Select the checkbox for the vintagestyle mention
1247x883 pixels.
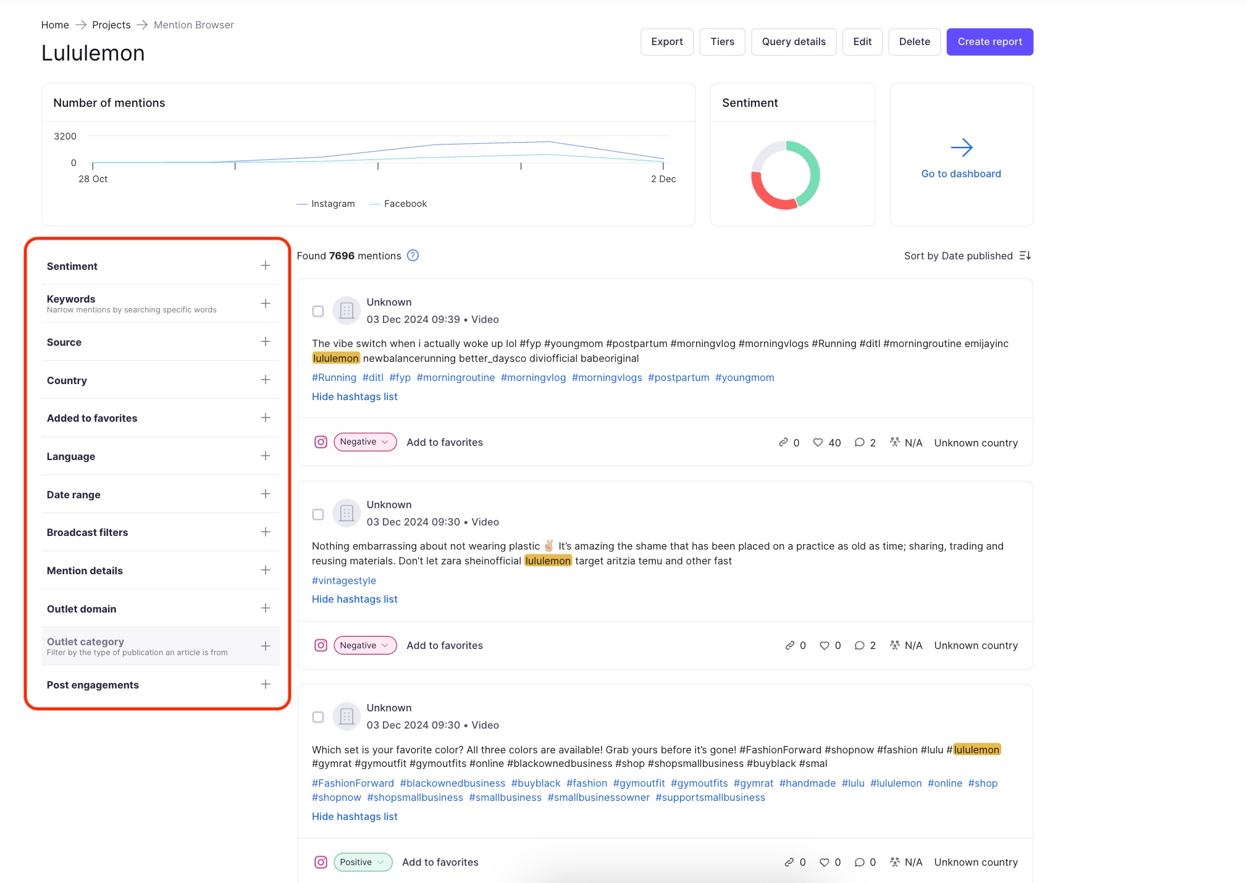(x=318, y=514)
